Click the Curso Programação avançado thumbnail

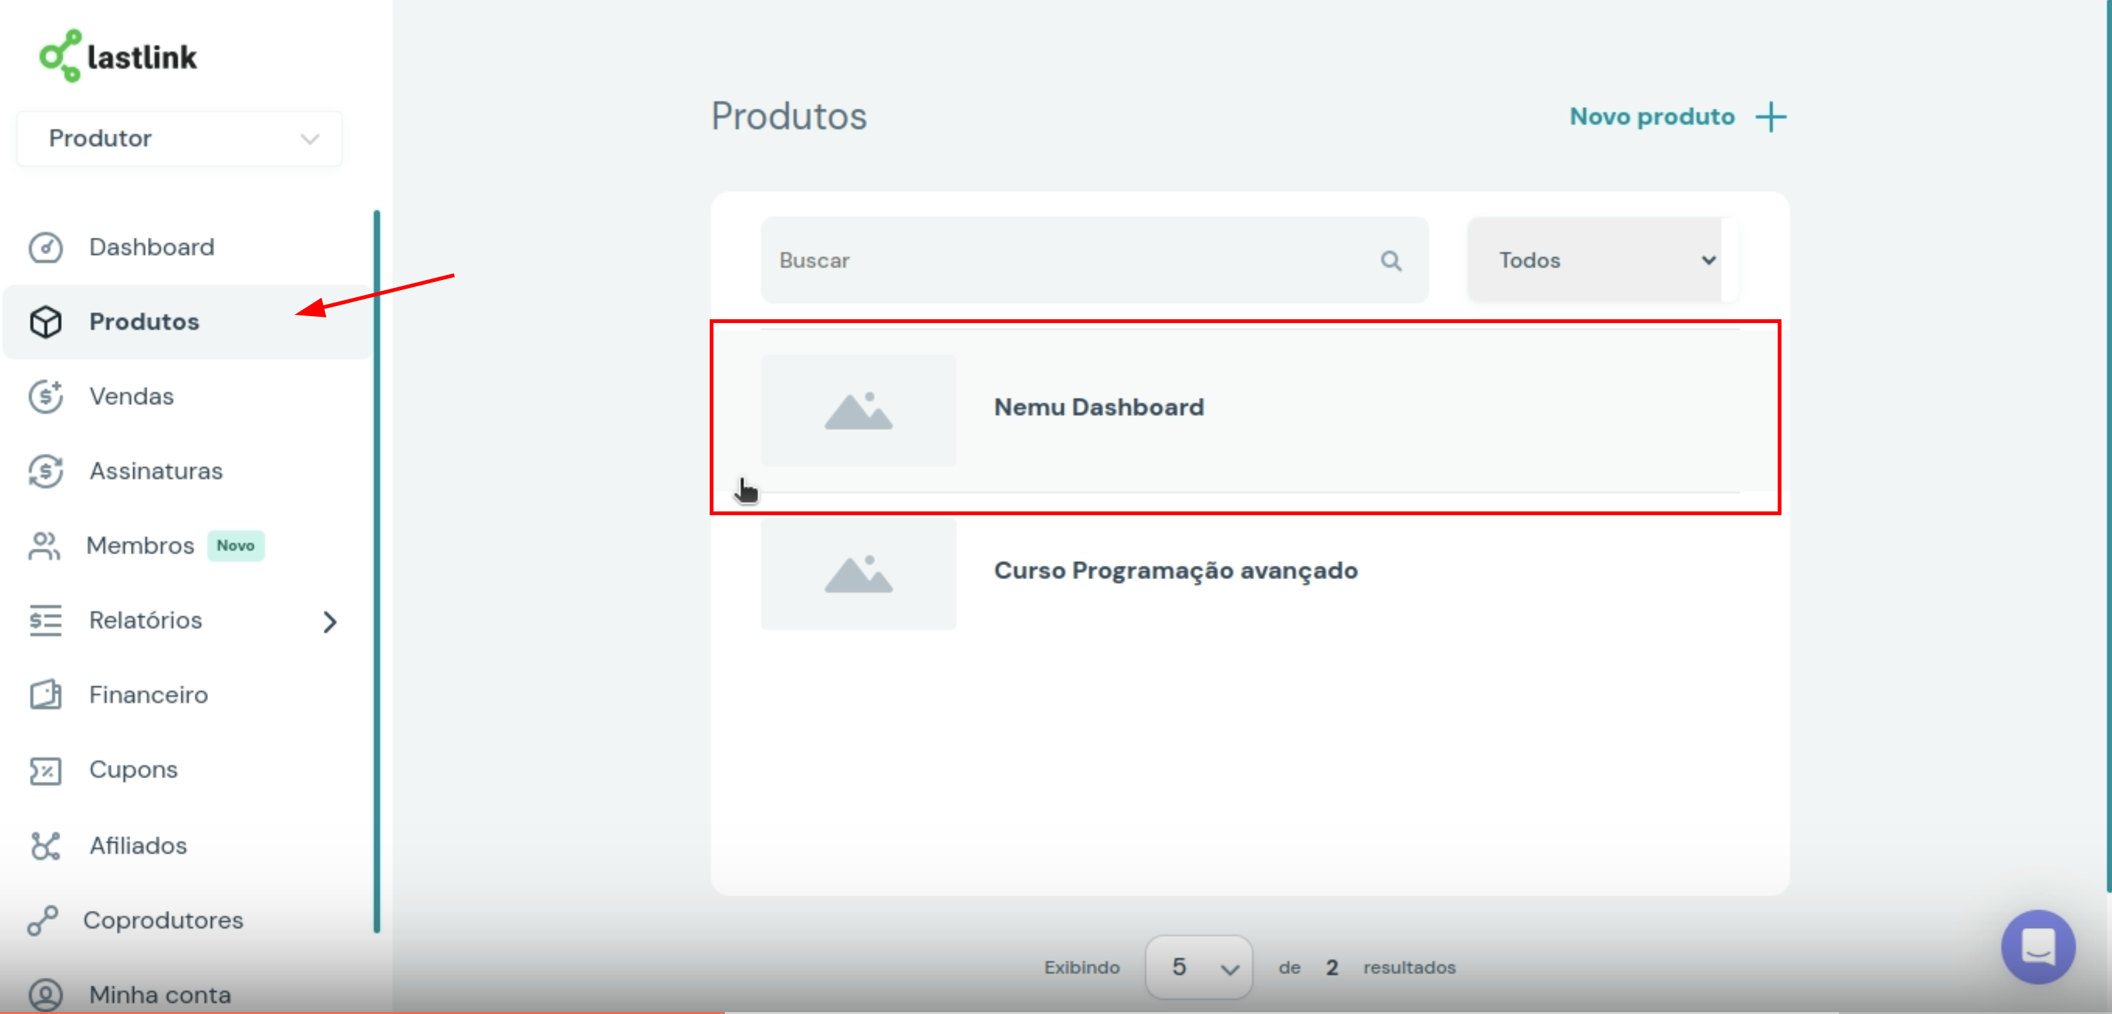tap(858, 574)
